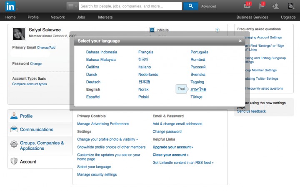300x191 pixels.
Task: Choose Norsk language
Action: (x=143, y=90)
